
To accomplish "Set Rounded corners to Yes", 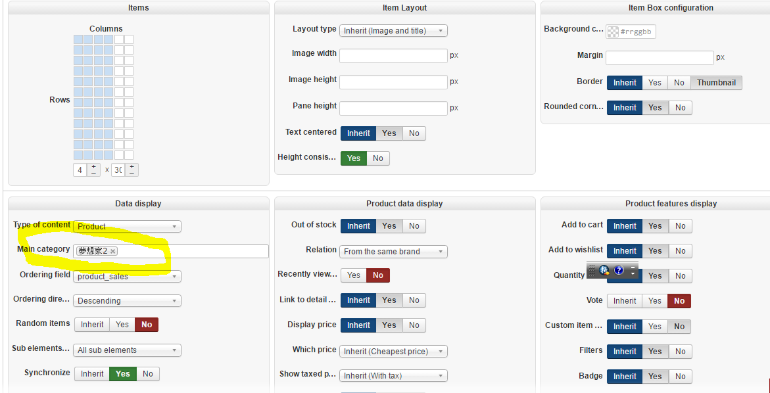I will pos(655,108).
